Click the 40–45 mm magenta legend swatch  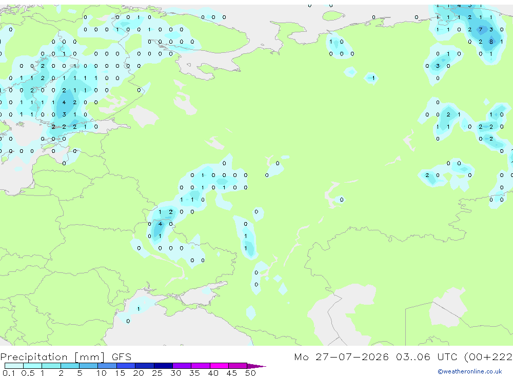click(x=219, y=366)
